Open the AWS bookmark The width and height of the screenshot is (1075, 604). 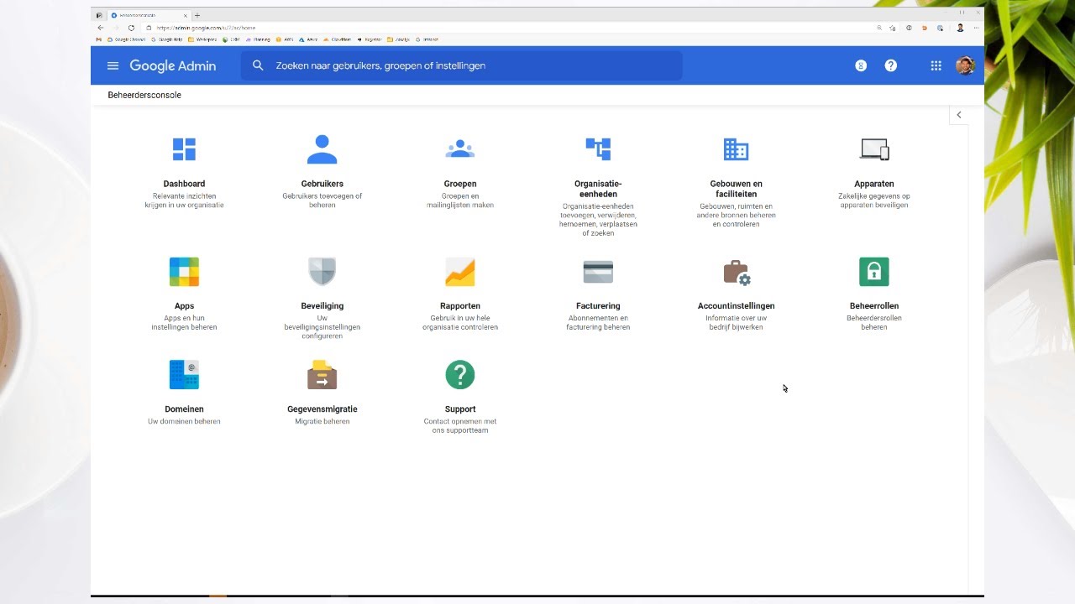point(284,39)
